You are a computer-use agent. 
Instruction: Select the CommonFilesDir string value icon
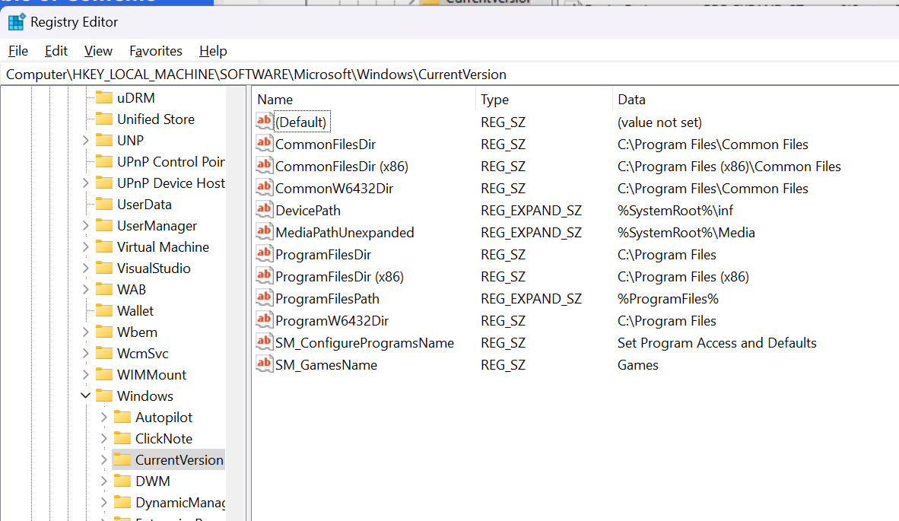(263, 144)
